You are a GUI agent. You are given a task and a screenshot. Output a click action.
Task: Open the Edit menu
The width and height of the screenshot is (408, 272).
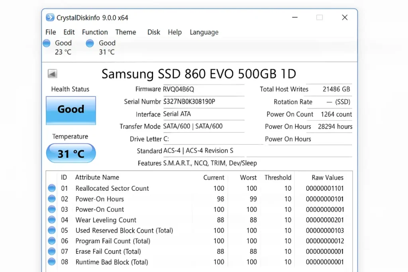69,32
